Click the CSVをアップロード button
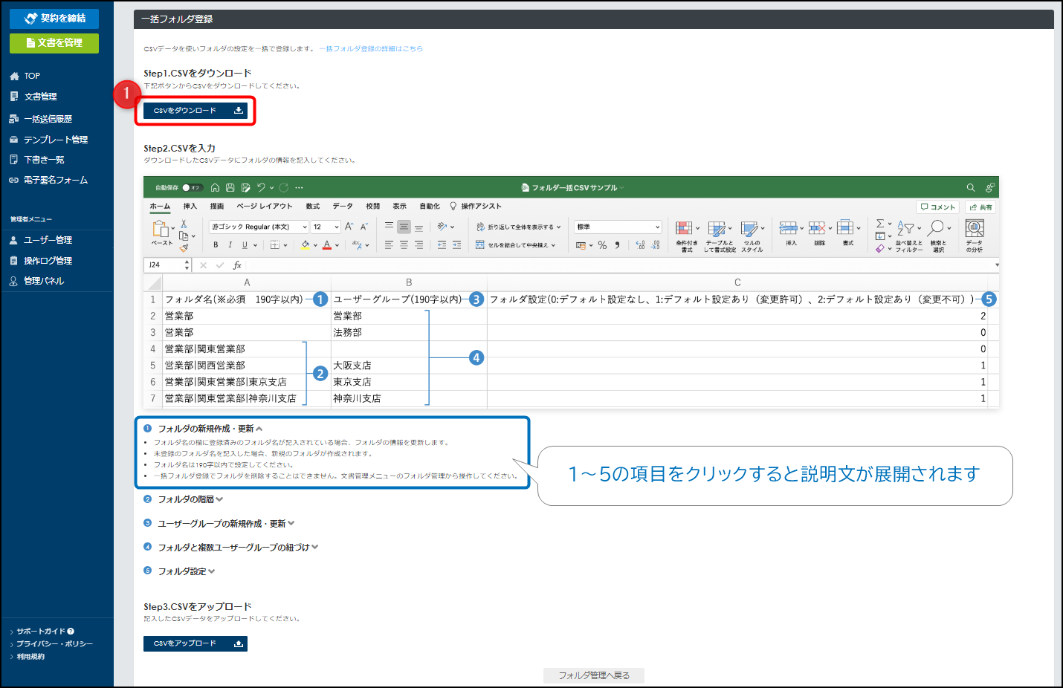 point(196,643)
